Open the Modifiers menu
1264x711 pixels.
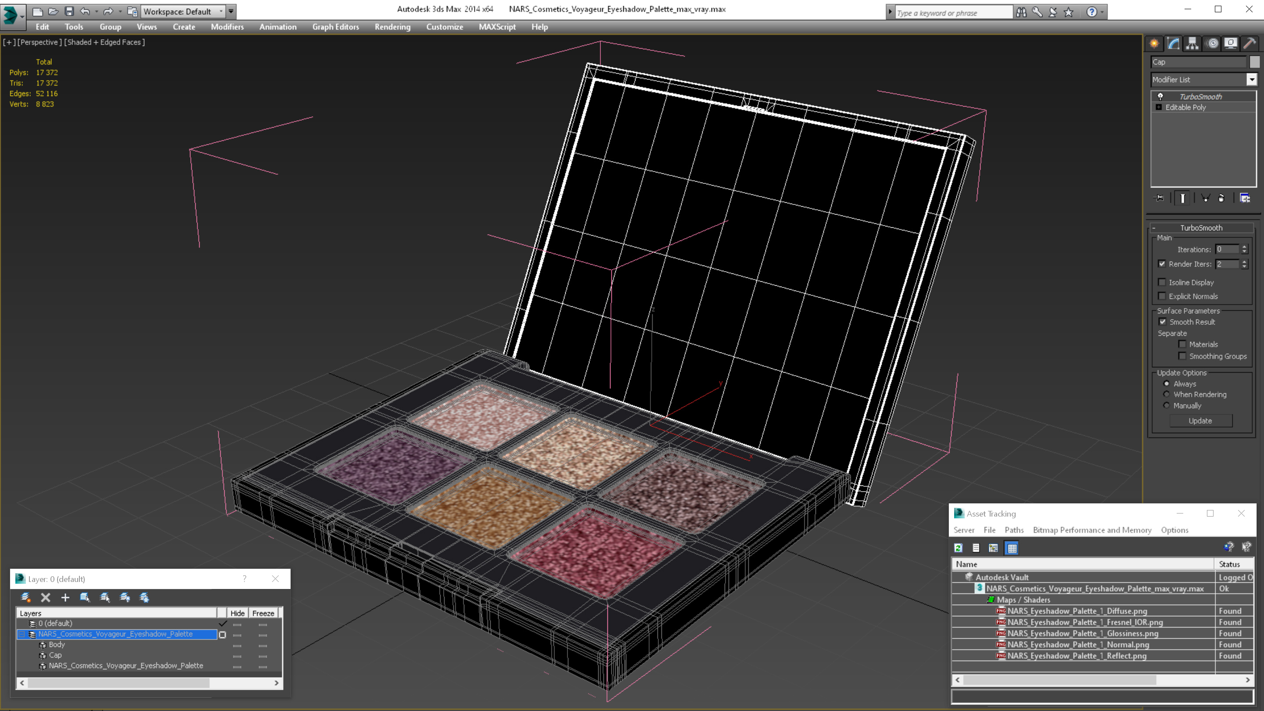click(x=227, y=27)
